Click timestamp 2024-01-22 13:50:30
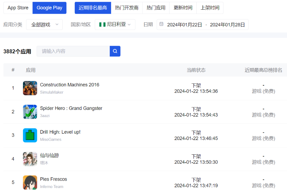 tap(196, 162)
